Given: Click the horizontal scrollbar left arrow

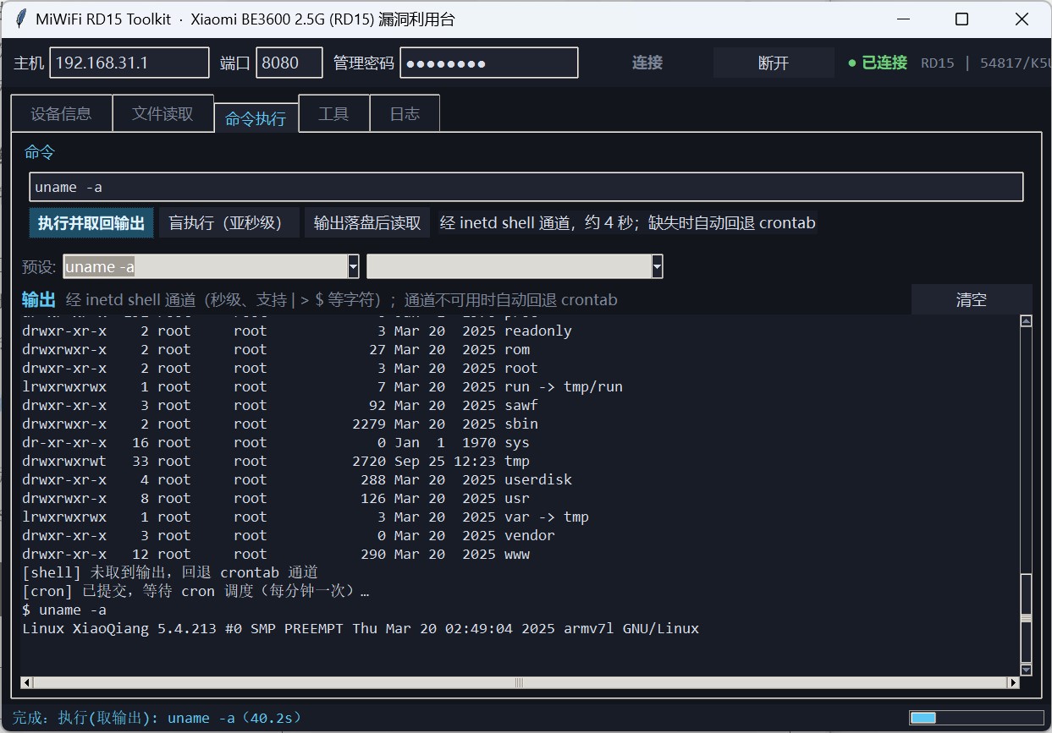Looking at the screenshot, I should [x=26, y=682].
